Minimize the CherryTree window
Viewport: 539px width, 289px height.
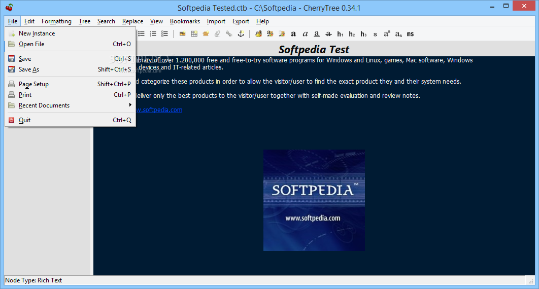(x=492, y=6)
